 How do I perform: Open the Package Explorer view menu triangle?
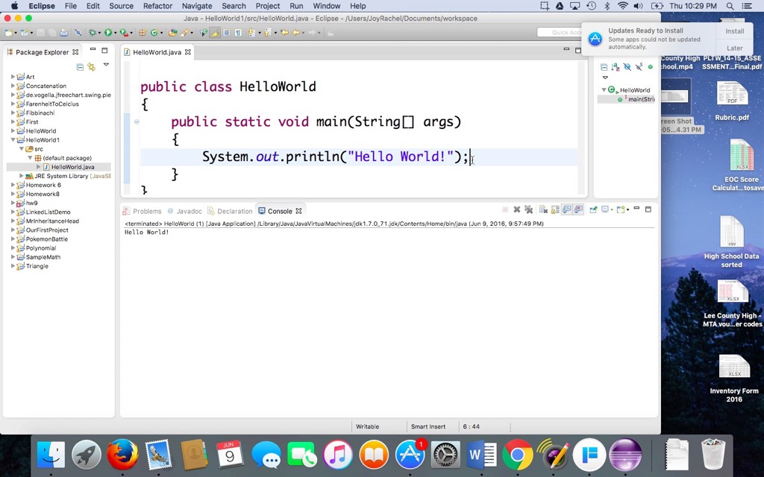[106, 66]
